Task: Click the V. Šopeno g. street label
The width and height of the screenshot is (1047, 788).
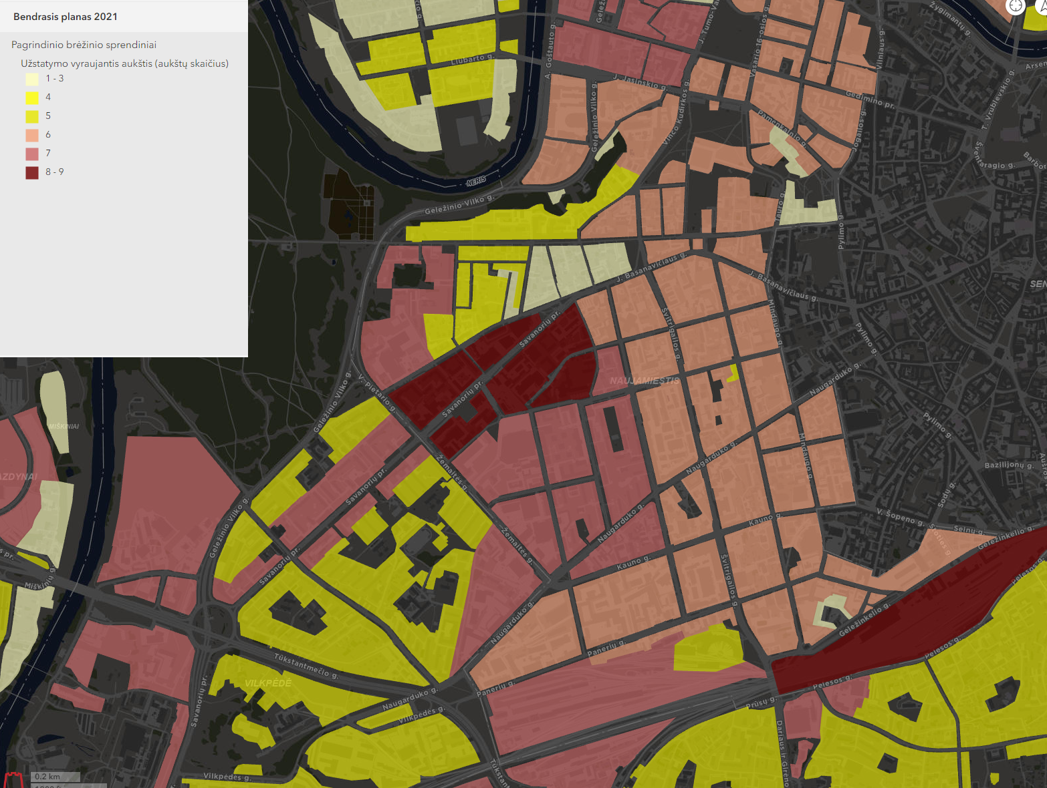Action: (x=900, y=517)
